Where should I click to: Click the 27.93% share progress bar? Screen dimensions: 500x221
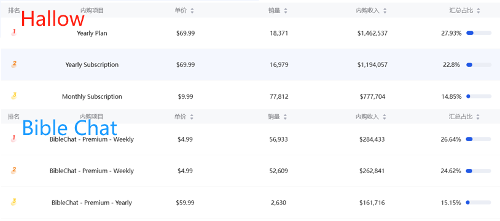tap(479, 33)
